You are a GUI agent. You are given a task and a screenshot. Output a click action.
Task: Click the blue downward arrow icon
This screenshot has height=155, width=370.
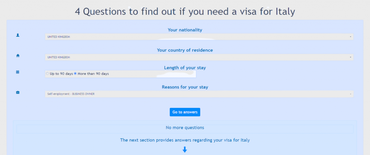(x=185, y=149)
